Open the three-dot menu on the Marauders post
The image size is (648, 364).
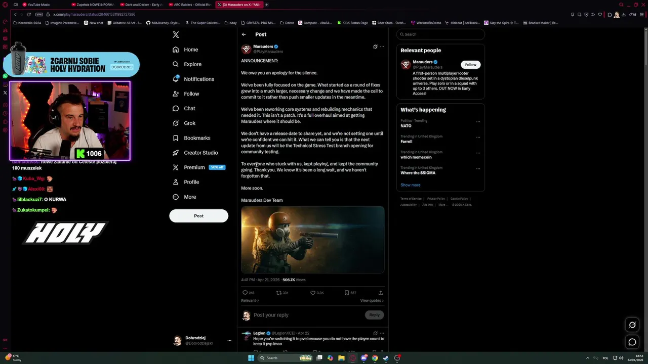pos(382,47)
